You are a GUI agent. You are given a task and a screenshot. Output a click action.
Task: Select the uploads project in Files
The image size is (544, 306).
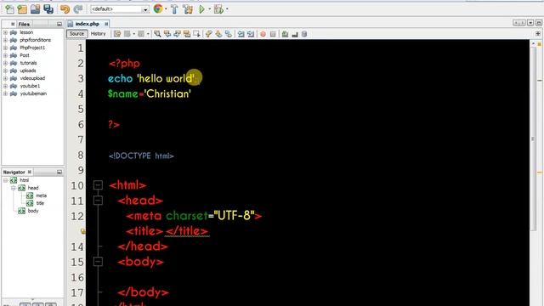coord(28,71)
